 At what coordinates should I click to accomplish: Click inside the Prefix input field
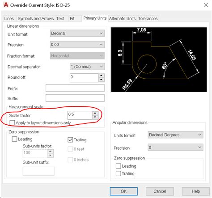(75, 88)
